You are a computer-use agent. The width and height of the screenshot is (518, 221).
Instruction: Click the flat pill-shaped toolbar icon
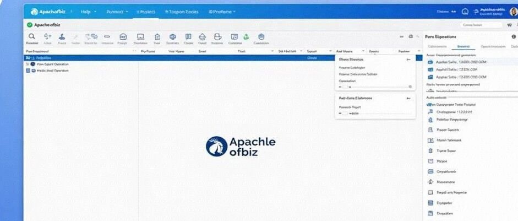pyautogui.click(x=107, y=37)
